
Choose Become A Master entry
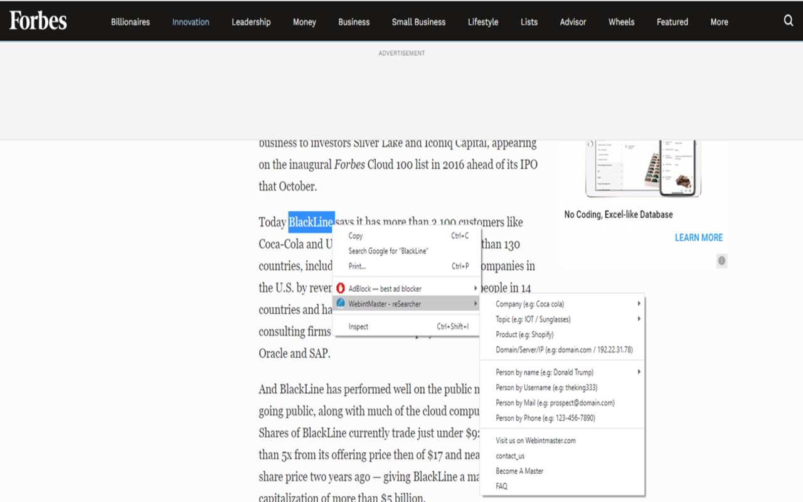(x=563, y=471)
